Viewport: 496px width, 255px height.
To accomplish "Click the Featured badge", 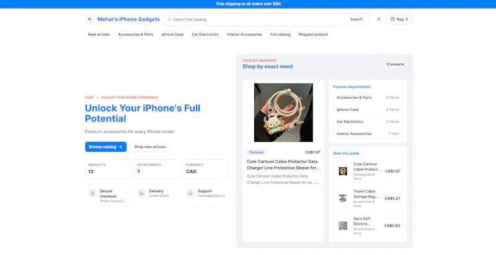I will point(256,152).
